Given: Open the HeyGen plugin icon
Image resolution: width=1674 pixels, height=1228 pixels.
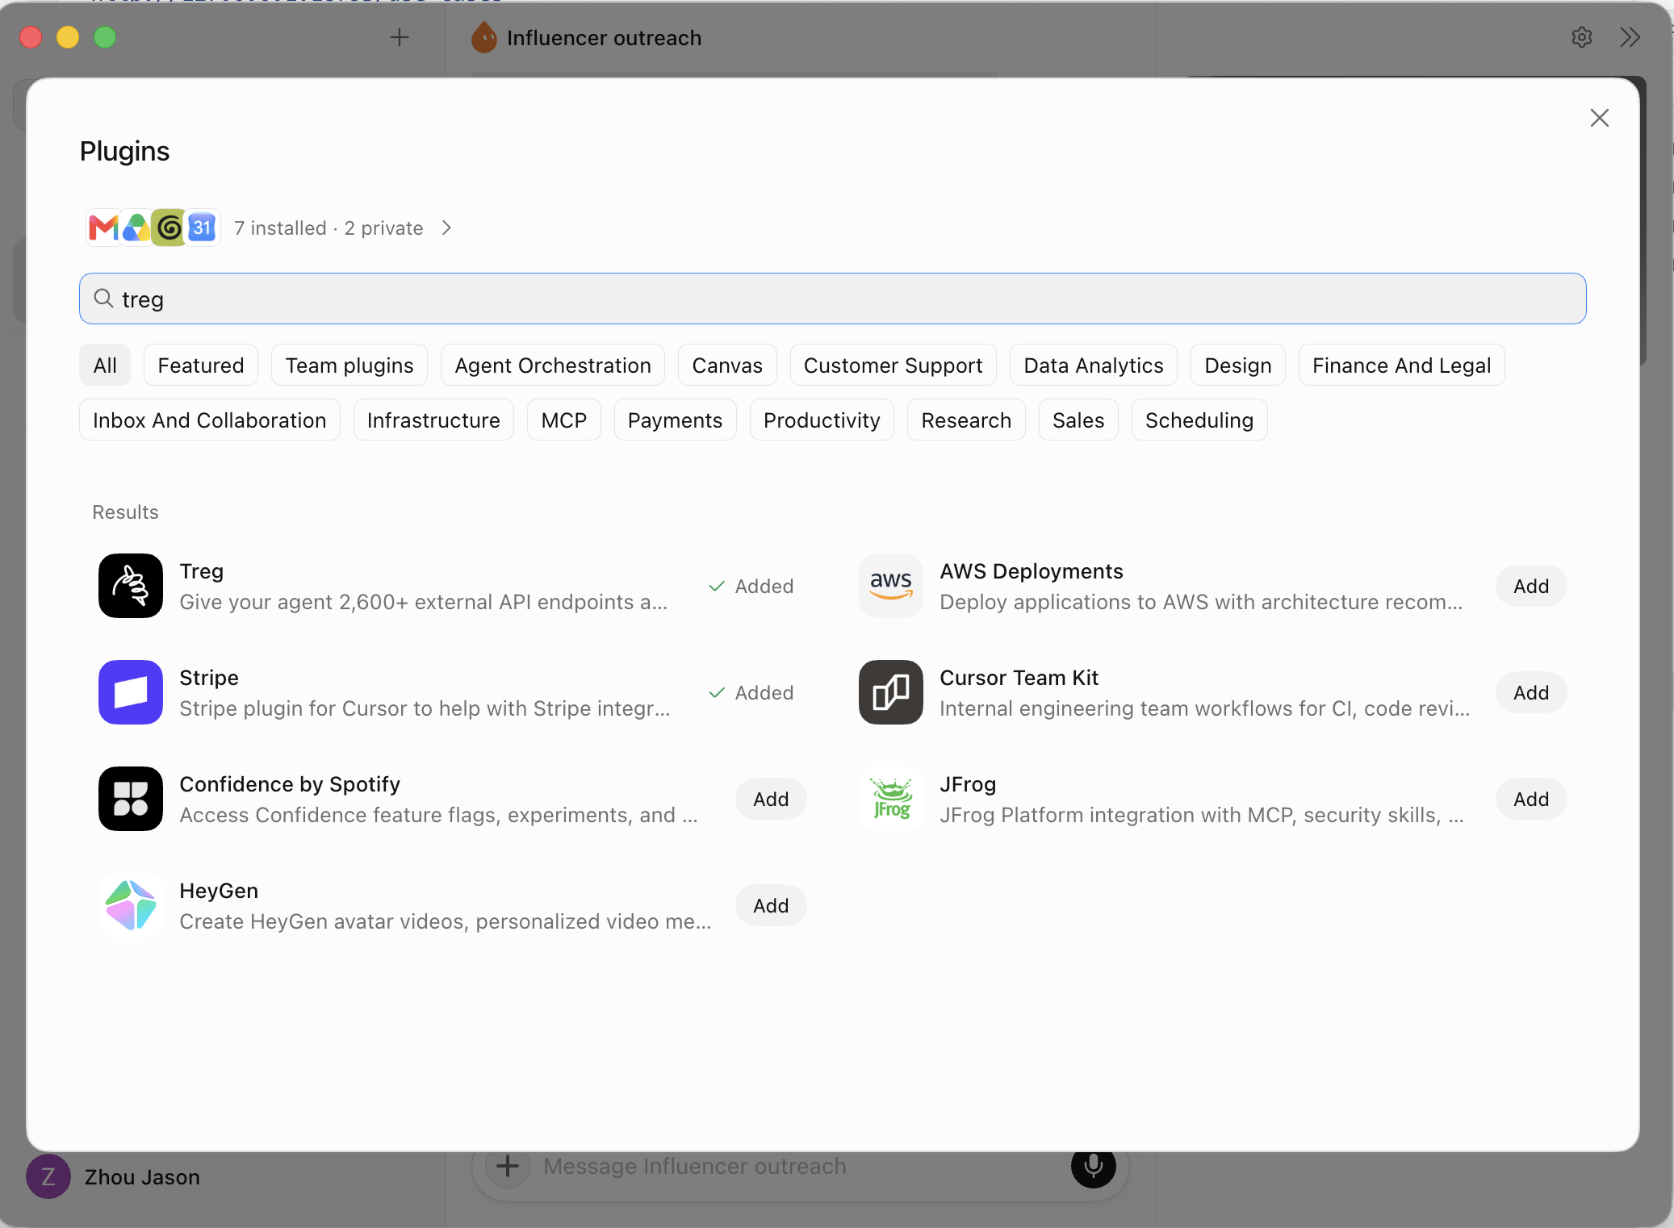Looking at the screenshot, I should (131, 905).
